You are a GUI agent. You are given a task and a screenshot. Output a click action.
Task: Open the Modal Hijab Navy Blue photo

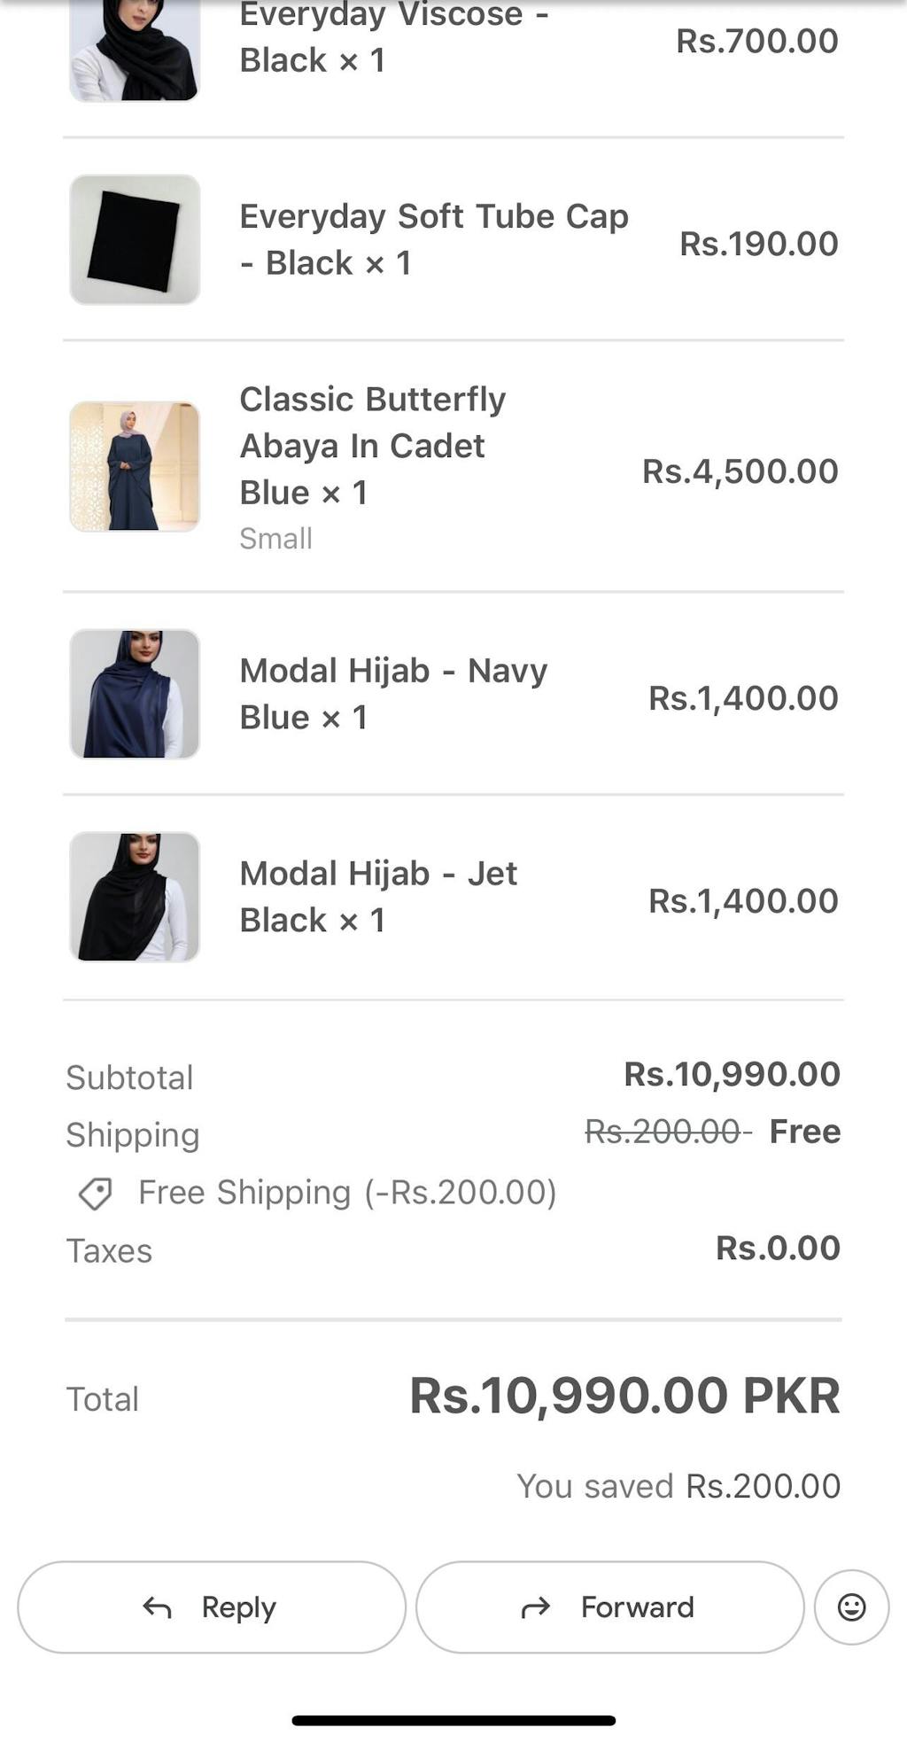pyautogui.click(x=135, y=694)
